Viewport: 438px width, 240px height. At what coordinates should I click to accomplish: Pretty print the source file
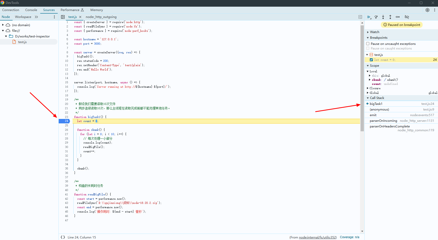[63, 237]
